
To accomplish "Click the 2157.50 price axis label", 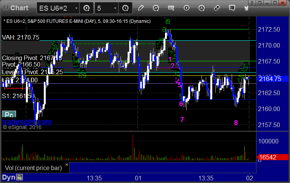I will tap(269, 125).
